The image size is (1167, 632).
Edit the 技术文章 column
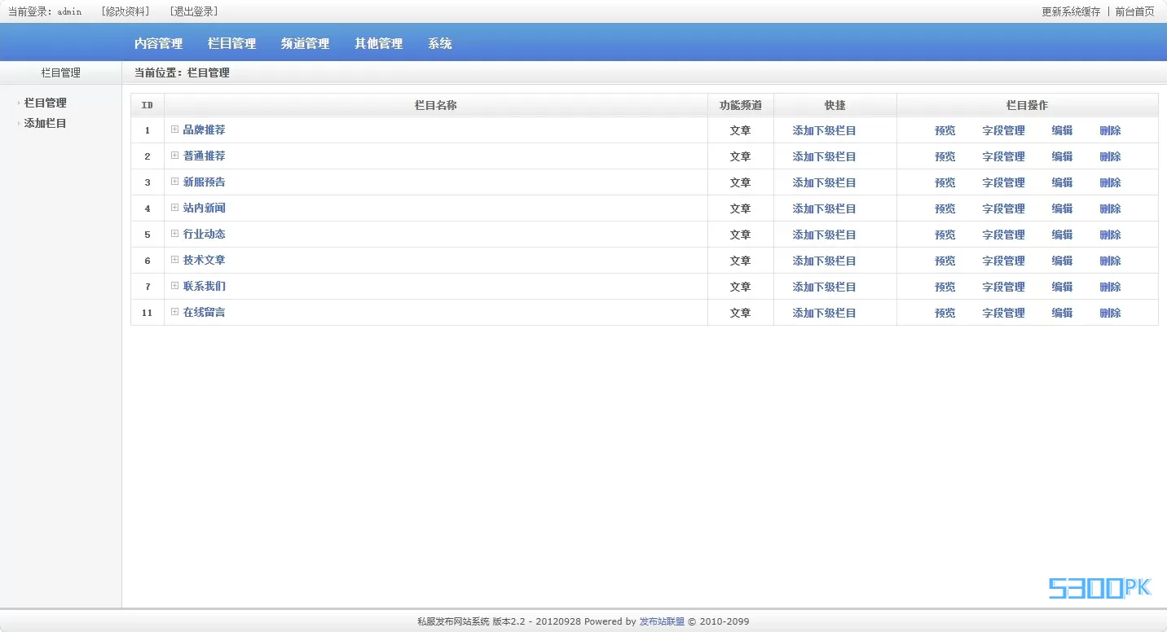(x=1062, y=261)
